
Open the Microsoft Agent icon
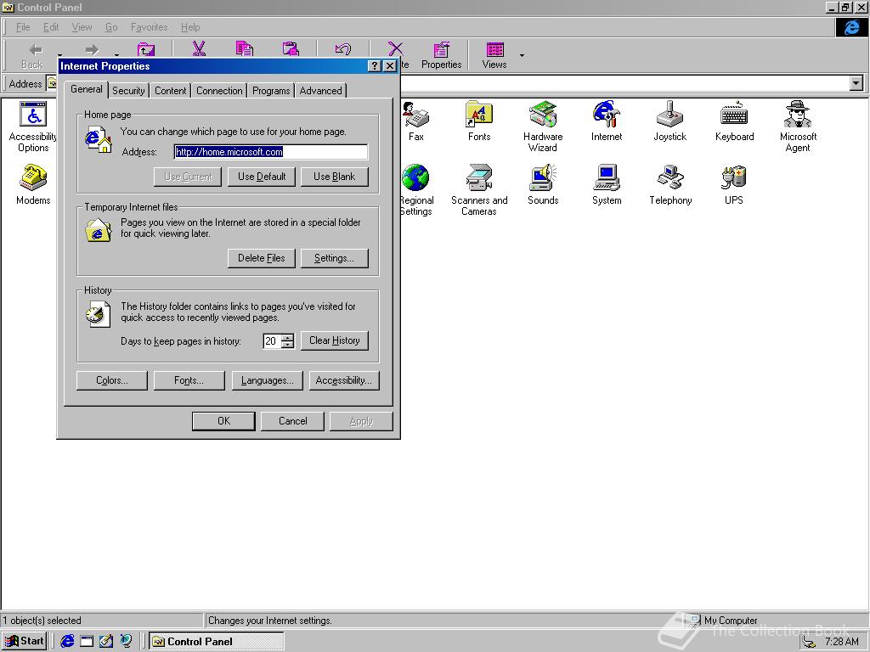[x=798, y=126]
